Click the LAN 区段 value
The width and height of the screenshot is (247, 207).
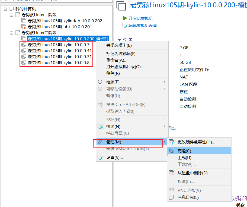click(188, 84)
